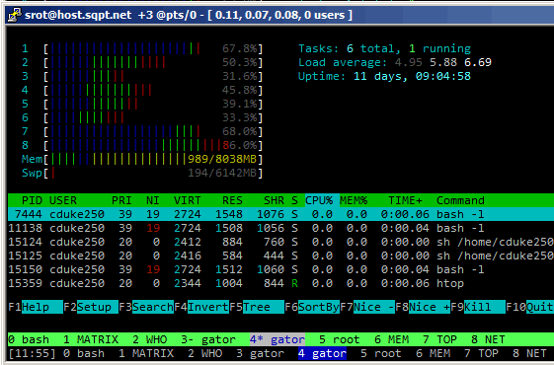Select process row PID 7444

tap(280, 214)
